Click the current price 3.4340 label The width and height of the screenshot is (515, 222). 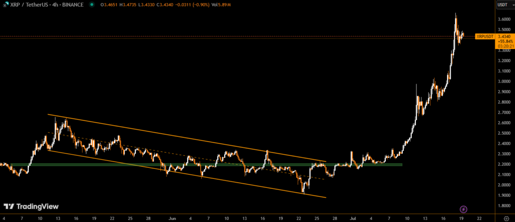pyautogui.click(x=504, y=36)
